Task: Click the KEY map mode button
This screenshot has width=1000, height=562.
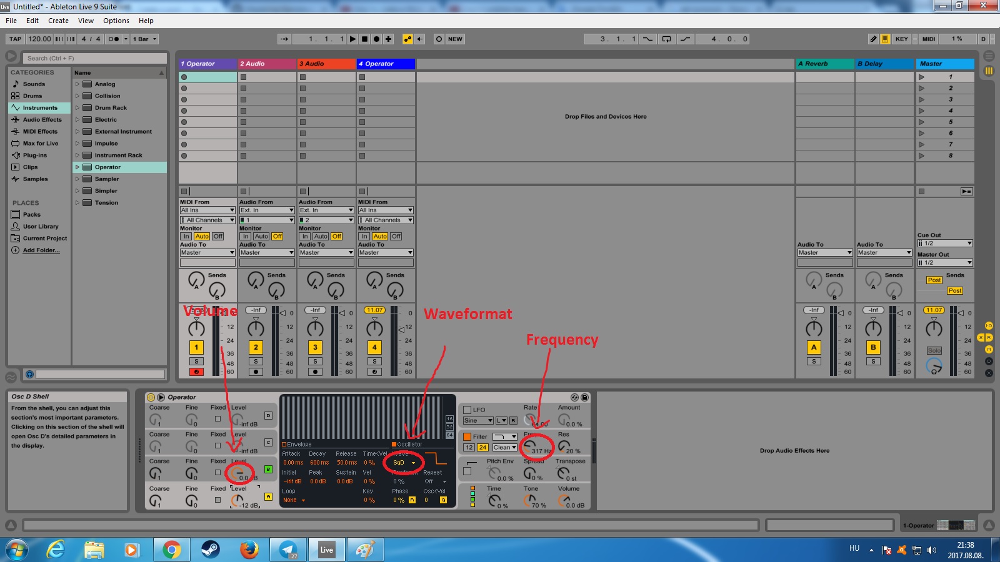Action: 902,39
